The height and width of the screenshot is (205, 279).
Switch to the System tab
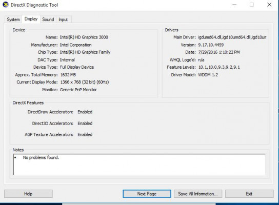coord(13,19)
